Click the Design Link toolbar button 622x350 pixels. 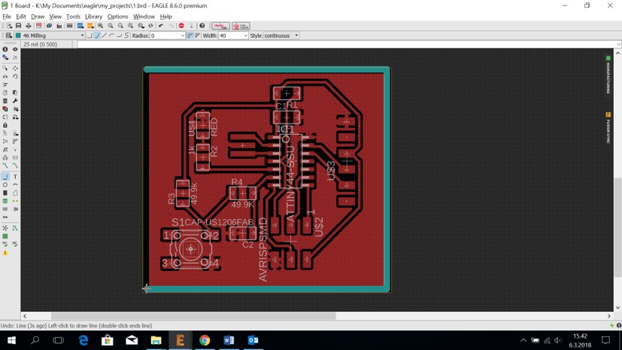[220, 26]
